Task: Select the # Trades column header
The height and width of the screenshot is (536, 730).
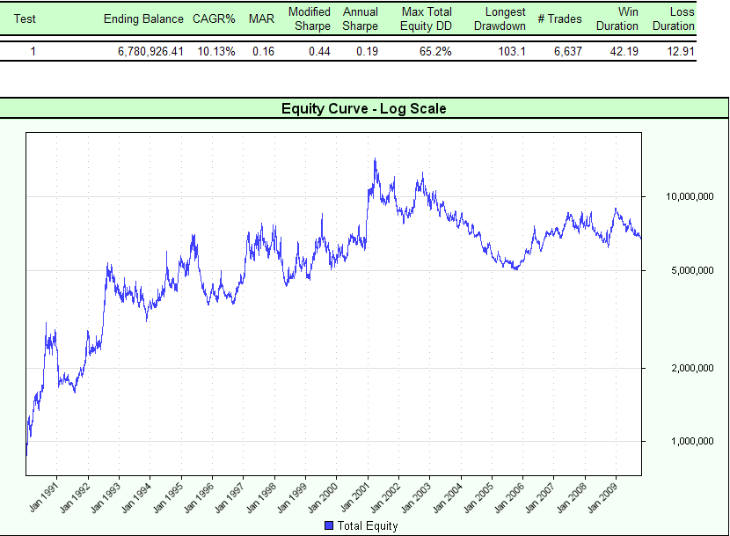Action: click(x=559, y=18)
